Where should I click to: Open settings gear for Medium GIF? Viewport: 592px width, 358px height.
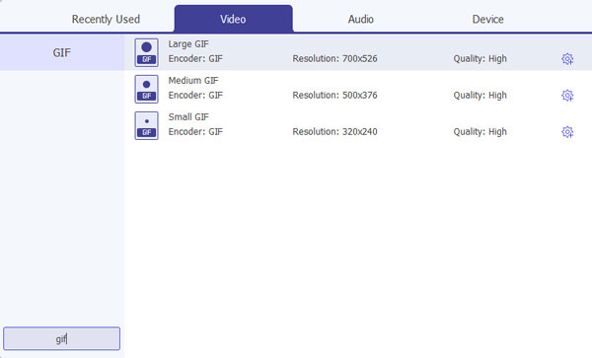(x=567, y=96)
